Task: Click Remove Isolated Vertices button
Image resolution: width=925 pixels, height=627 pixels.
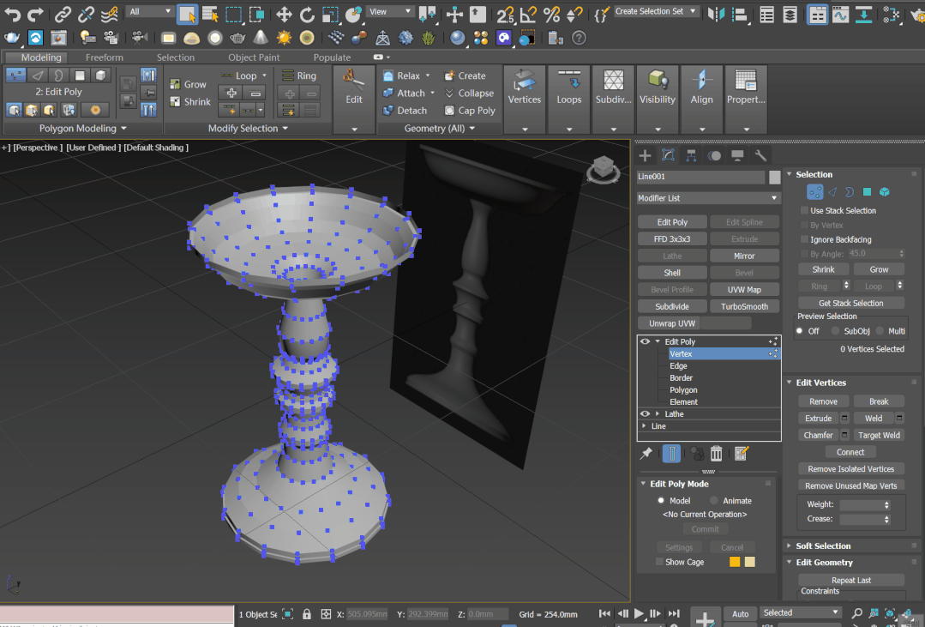Action: 850,469
